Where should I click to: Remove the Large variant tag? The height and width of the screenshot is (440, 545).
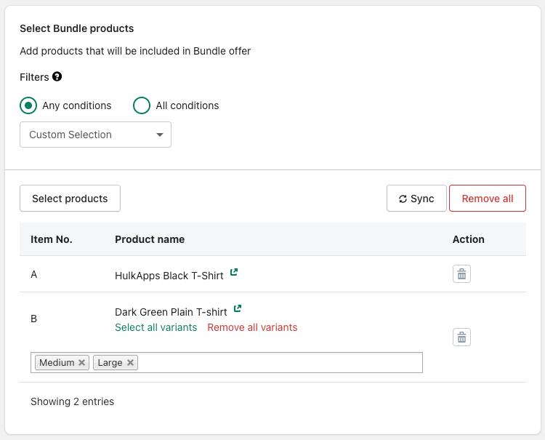[x=130, y=363]
